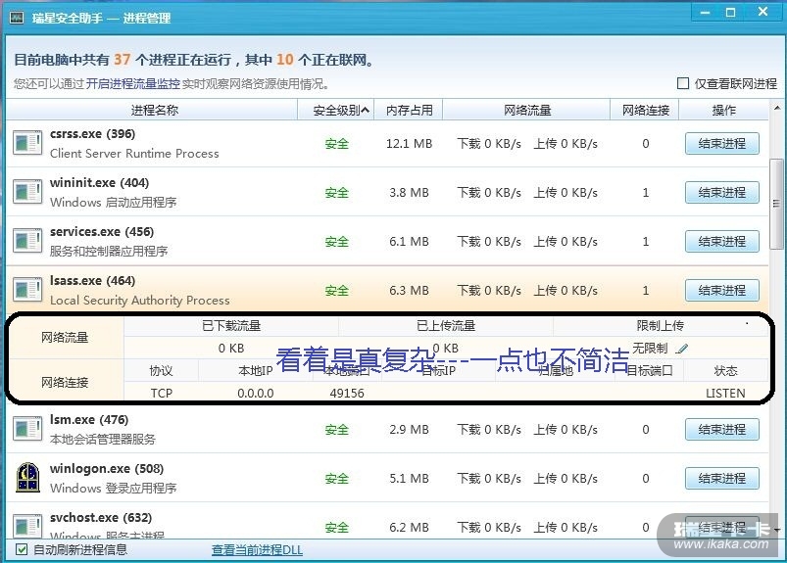Click the winlogon.exe moon icon
Image resolution: width=787 pixels, height=563 pixels.
pos(27,477)
